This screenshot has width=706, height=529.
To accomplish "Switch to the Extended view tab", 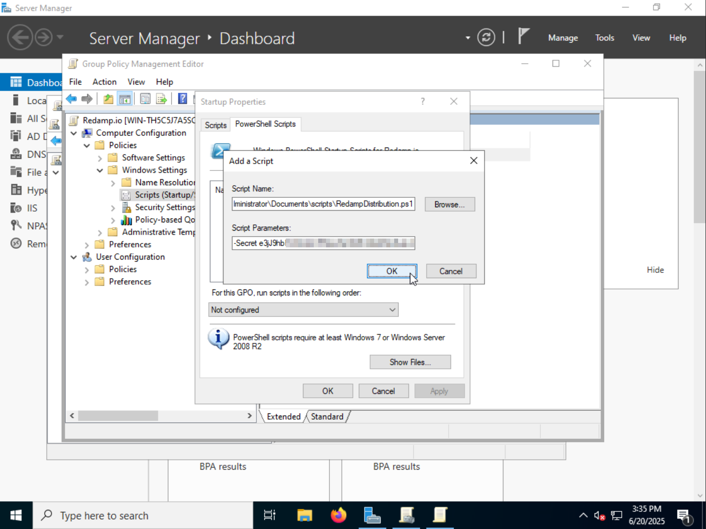I will pos(283,416).
